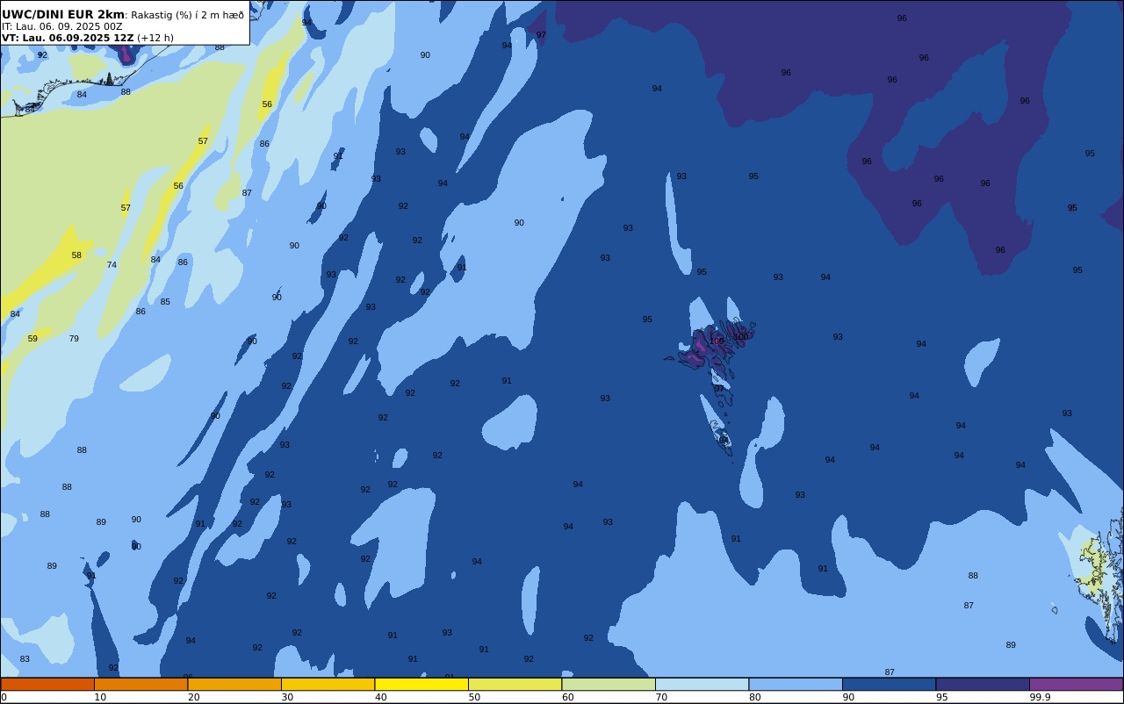
Task: Click the humidity value '79' on the map
Action: tap(74, 339)
